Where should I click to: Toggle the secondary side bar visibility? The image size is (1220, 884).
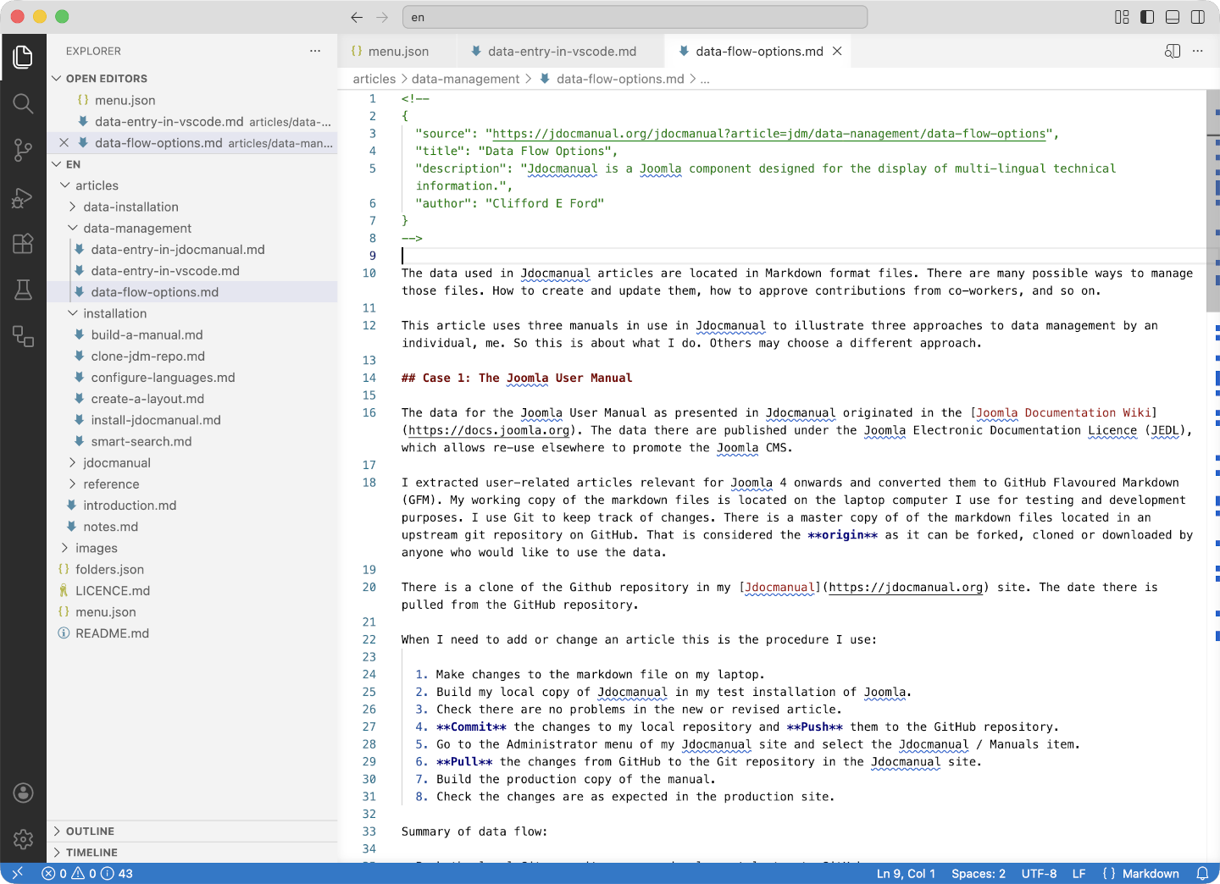click(x=1198, y=17)
